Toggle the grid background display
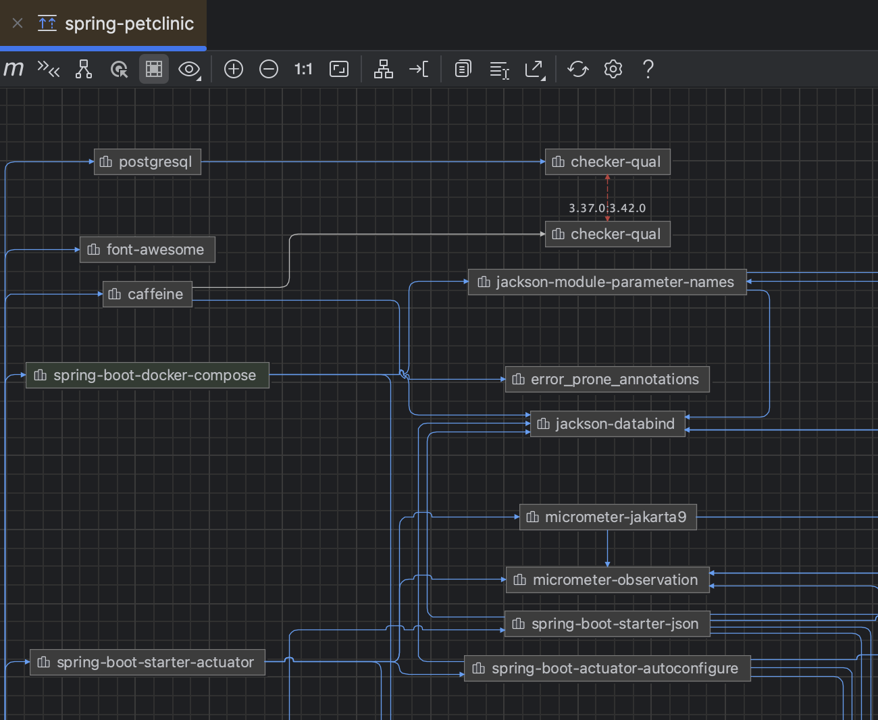This screenshot has height=720, width=878. click(x=154, y=68)
